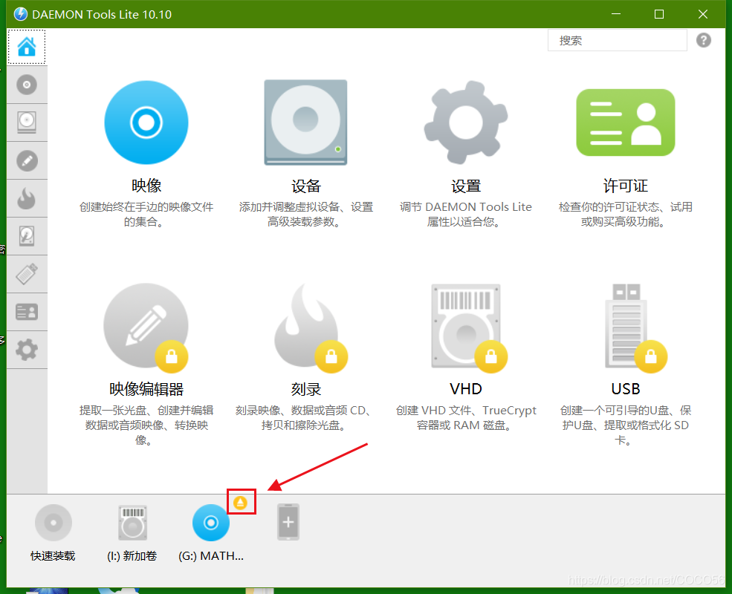This screenshot has width=732, height=594.
Task: Open the License card sidebar icon
Action: coord(27,312)
